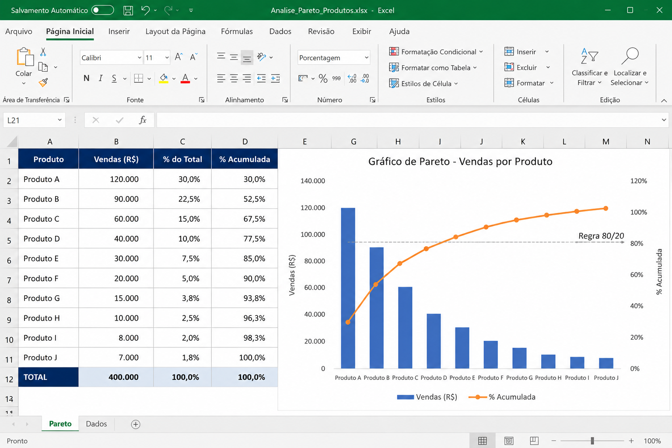Switch to Revisão ribbon tab
The image size is (672, 448).
(321, 31)
